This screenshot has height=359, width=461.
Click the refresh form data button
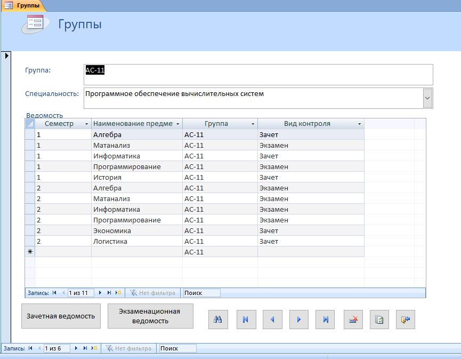379,320
